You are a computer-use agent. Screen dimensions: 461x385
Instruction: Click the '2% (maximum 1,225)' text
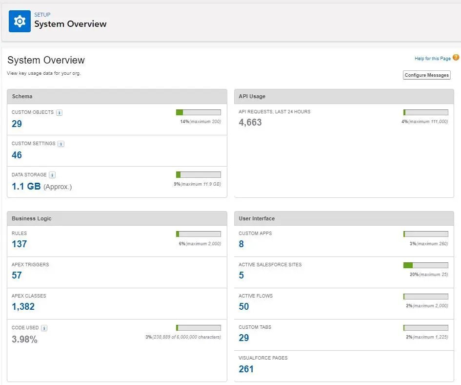[427, 337]
